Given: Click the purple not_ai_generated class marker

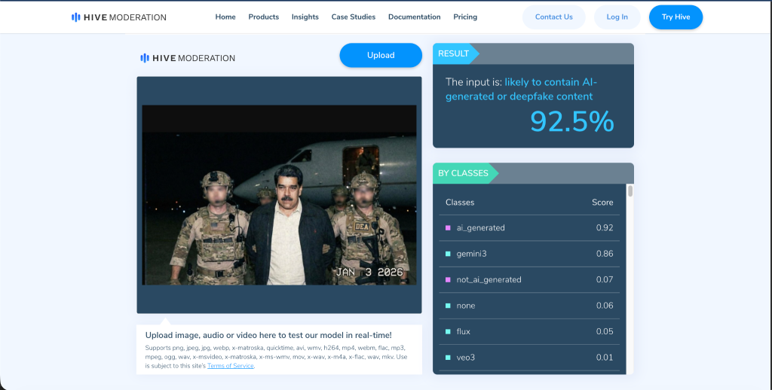Looking at the screenshot, I should pyautogui.click(x=448, y=279).
